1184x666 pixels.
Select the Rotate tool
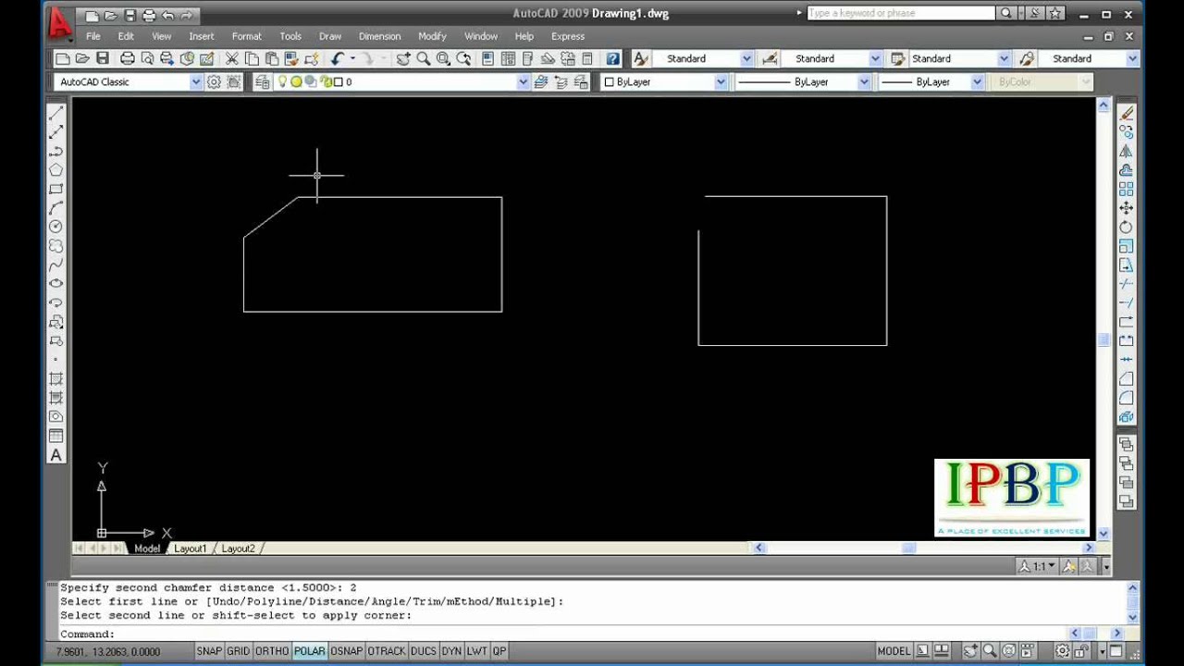point(1127,227)
